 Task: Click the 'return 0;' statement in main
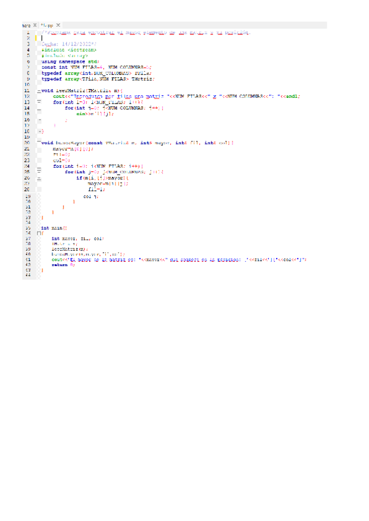click(63, 265)
